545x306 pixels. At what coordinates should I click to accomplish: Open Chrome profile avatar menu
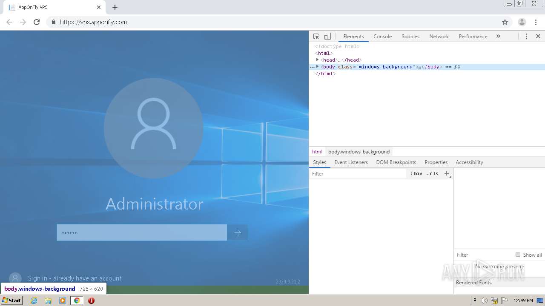click(522, 22)
